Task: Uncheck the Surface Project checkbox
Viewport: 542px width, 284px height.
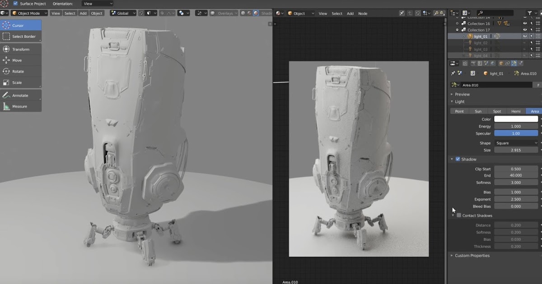Action: tap(16, 4)
